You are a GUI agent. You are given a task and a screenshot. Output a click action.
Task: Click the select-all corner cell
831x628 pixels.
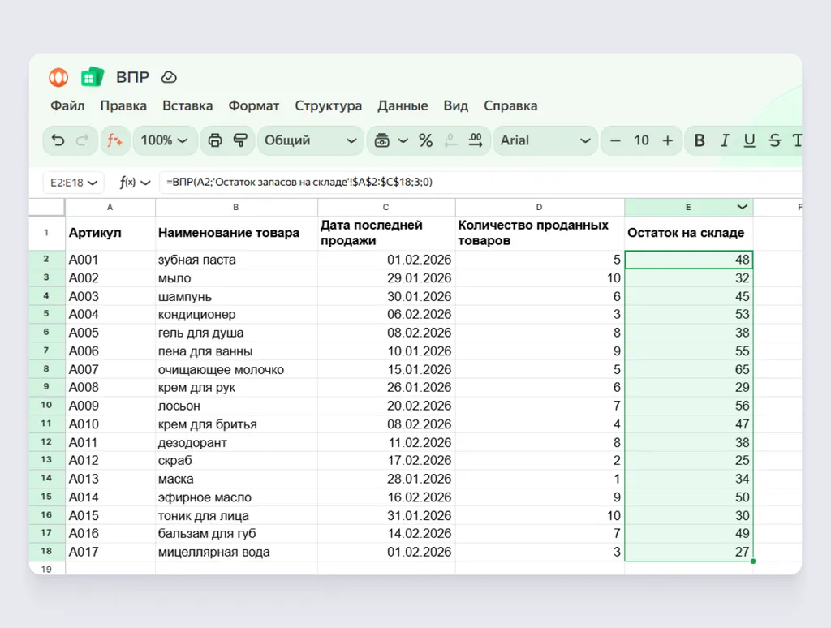[x=46, y=207]
